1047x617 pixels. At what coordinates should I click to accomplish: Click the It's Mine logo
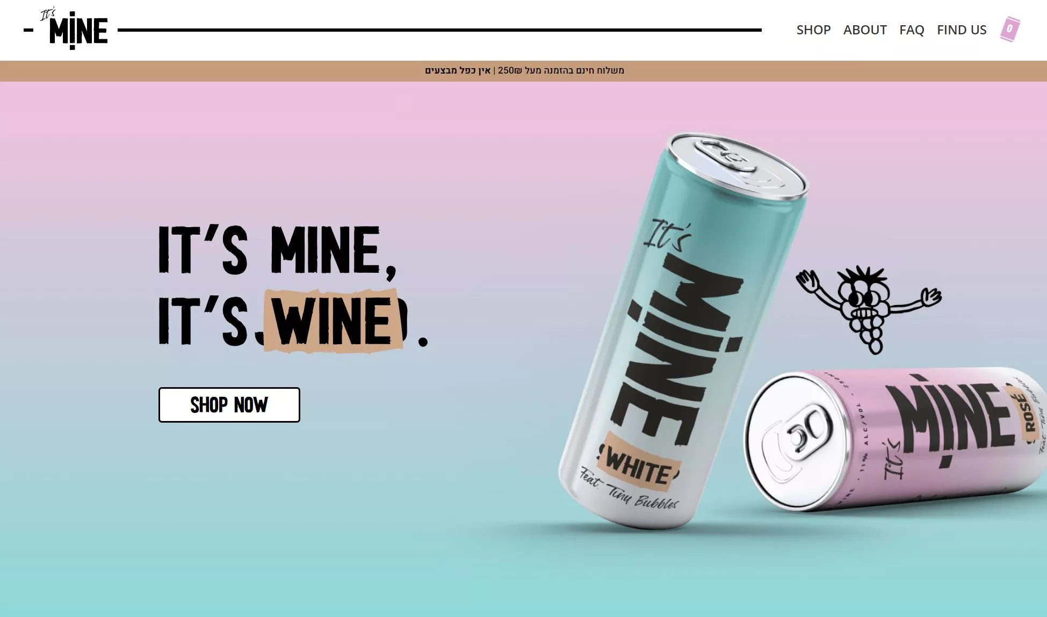[74, 29]
